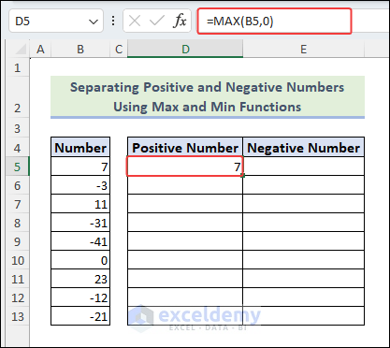The width and height of the screenshot is (390, 348).
Task: Select cell D5 showing result 7
Action: tap(185, 167)
